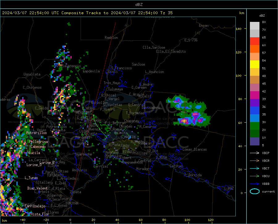Click the Lomas_Blancas map label
278x224 pixels.
tap(195, 149)
